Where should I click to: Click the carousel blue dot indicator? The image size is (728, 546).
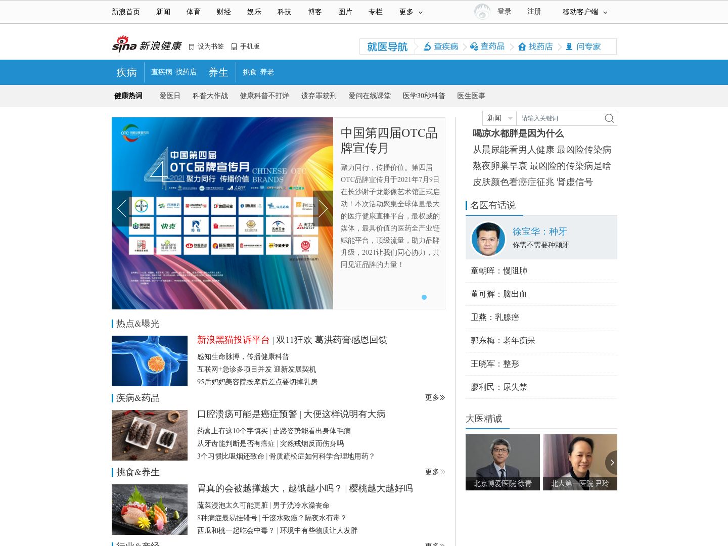pos(424,297)
